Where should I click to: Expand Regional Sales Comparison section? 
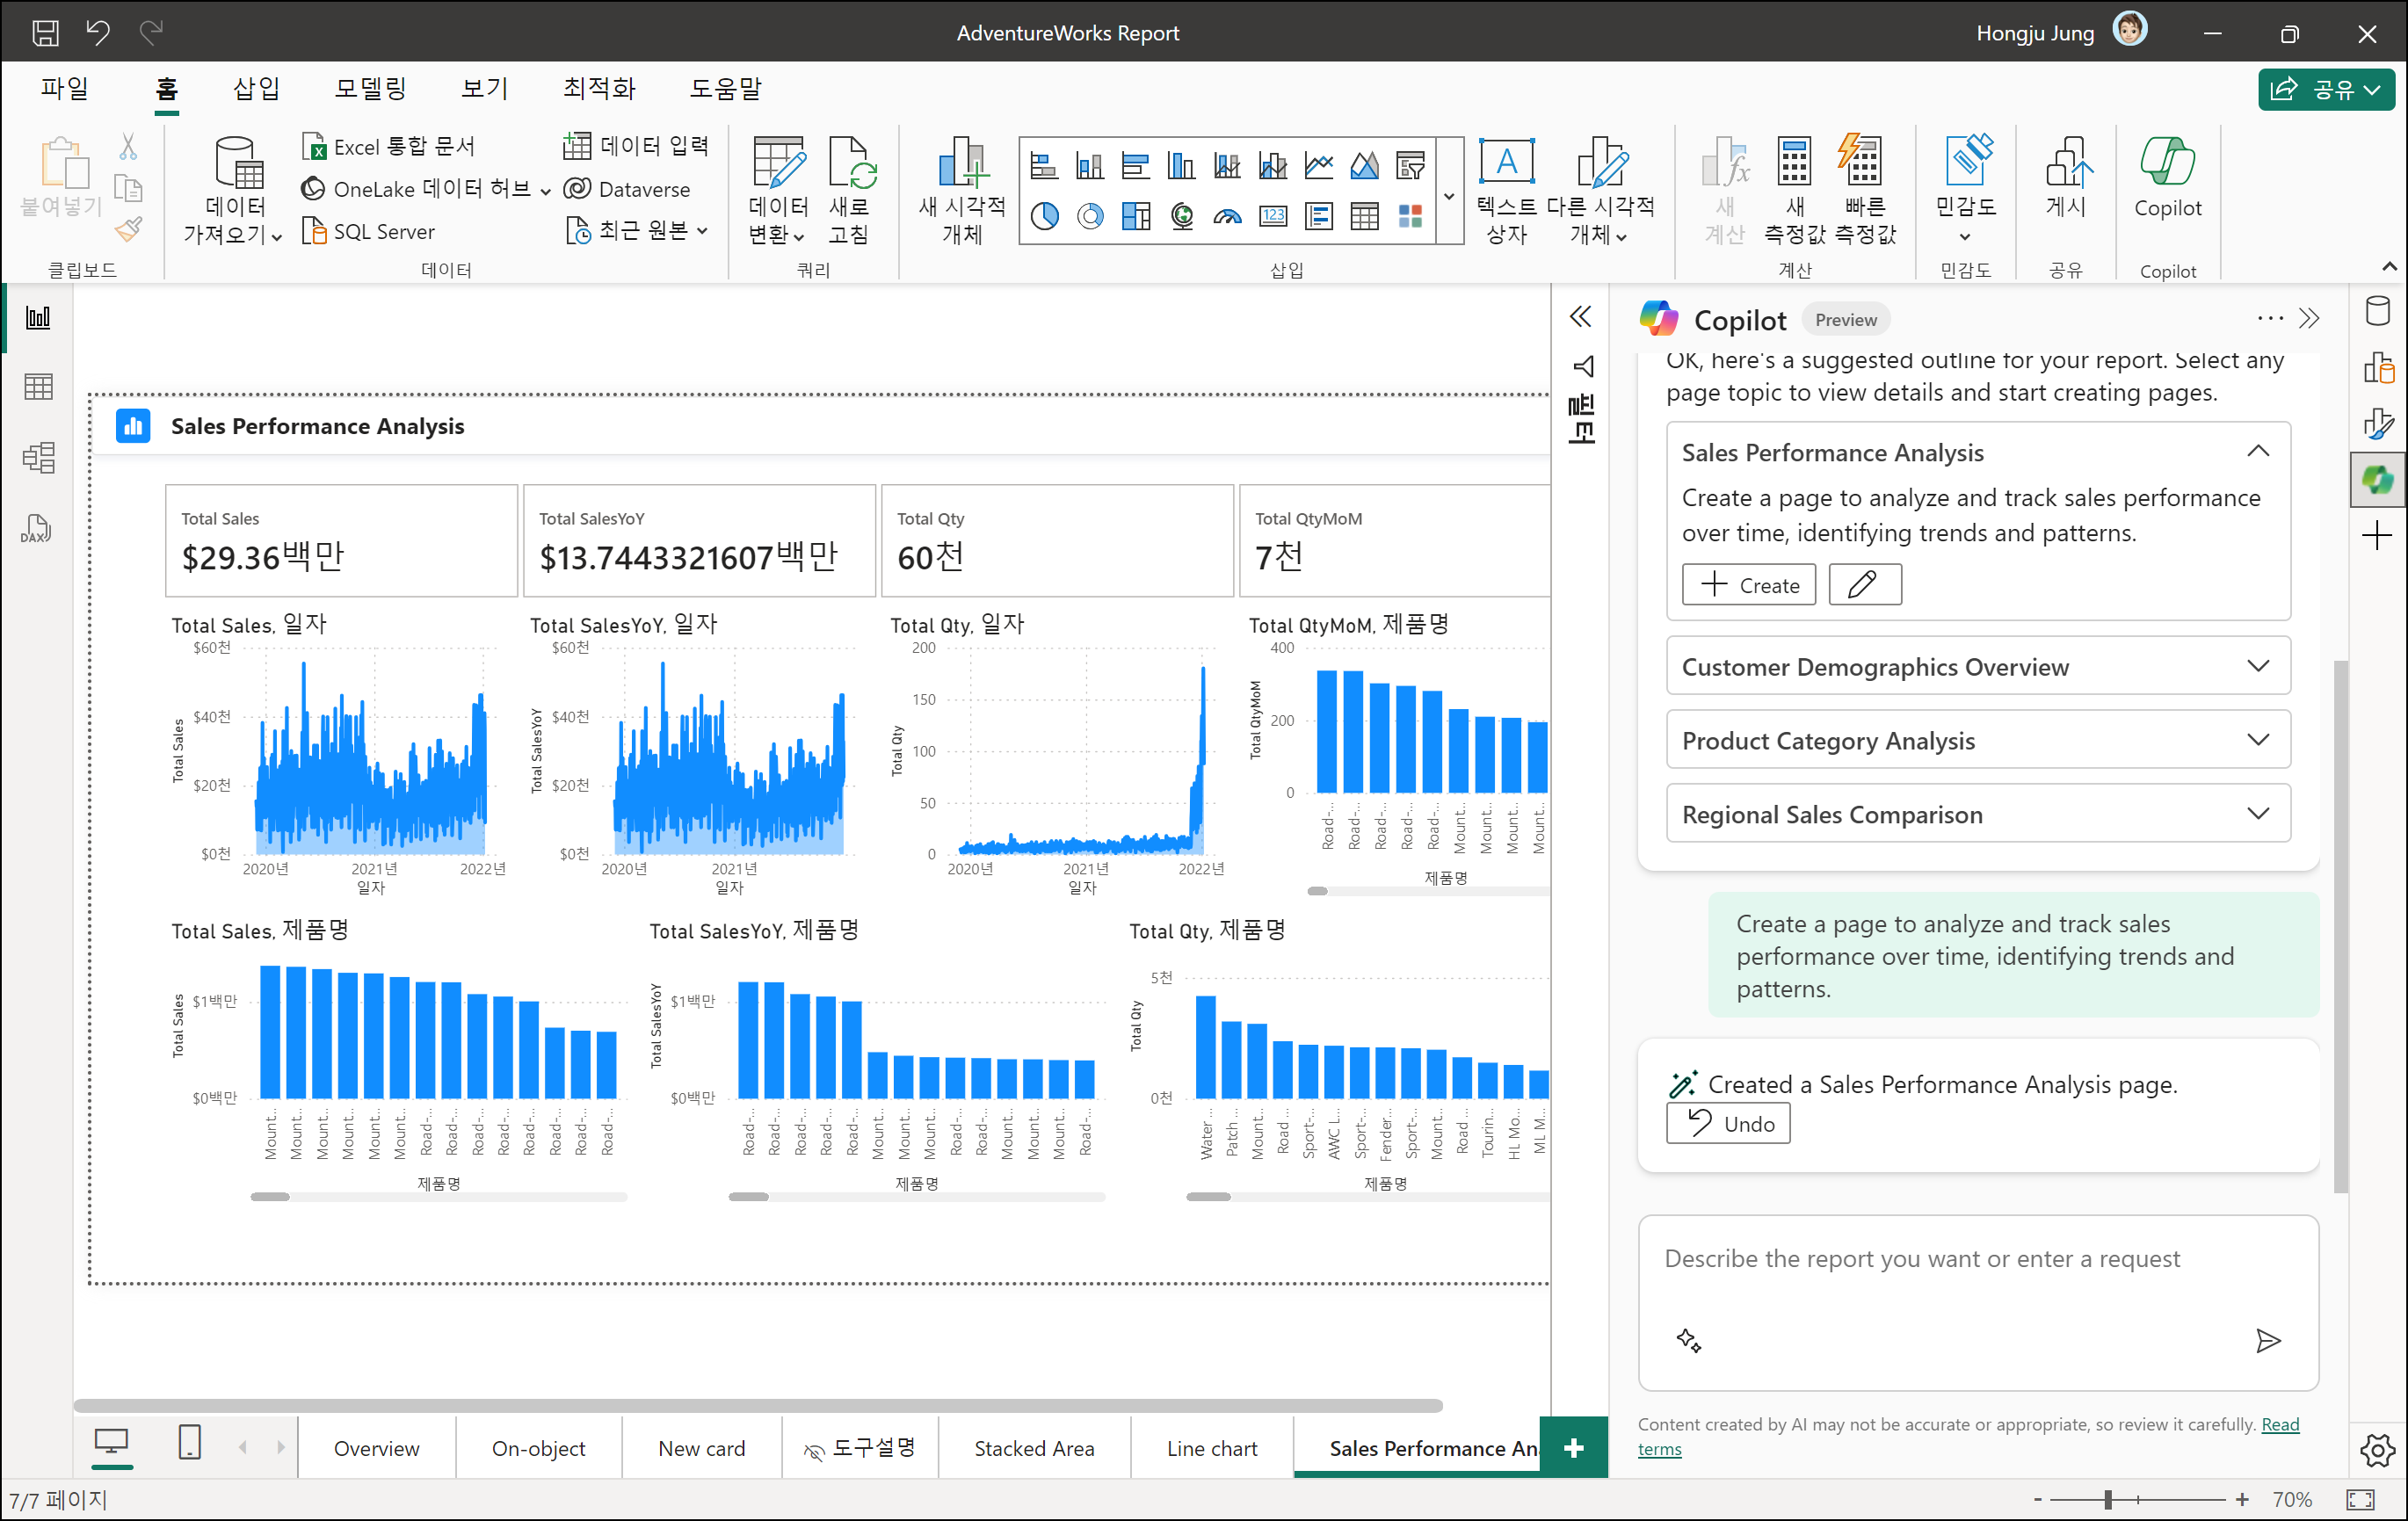(2257, 814)
